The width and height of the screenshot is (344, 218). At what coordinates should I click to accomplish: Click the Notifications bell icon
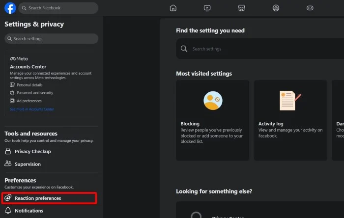(x=8, y=211)
